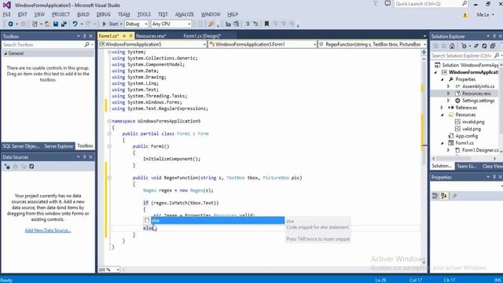Open the FILE menu

point(7,14)
